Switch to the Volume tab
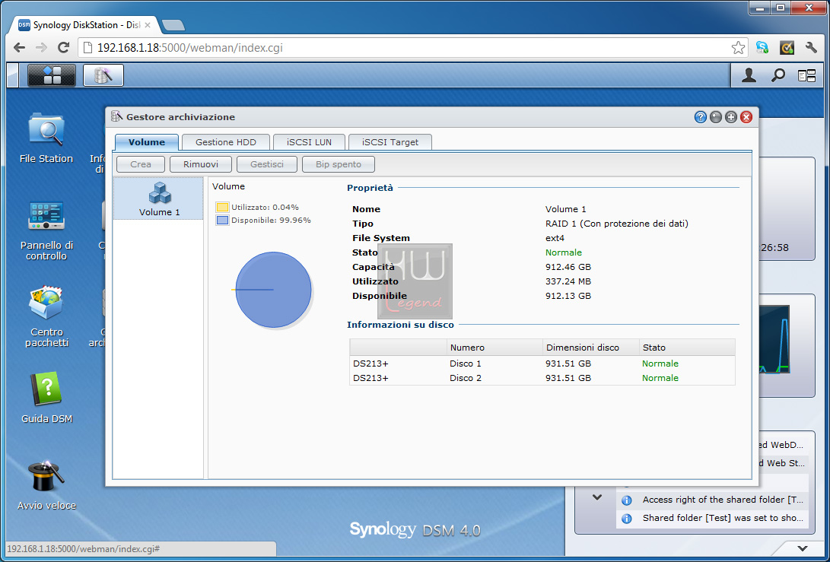The image size is (830, 562). [147, 141]
